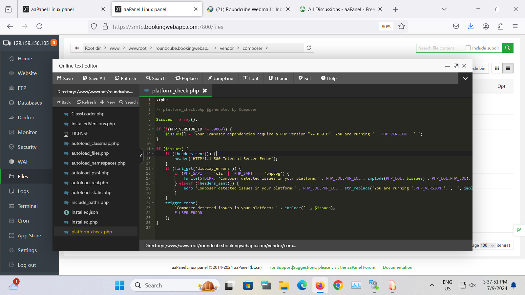Open the Theme settings in editor

[278, 78]
